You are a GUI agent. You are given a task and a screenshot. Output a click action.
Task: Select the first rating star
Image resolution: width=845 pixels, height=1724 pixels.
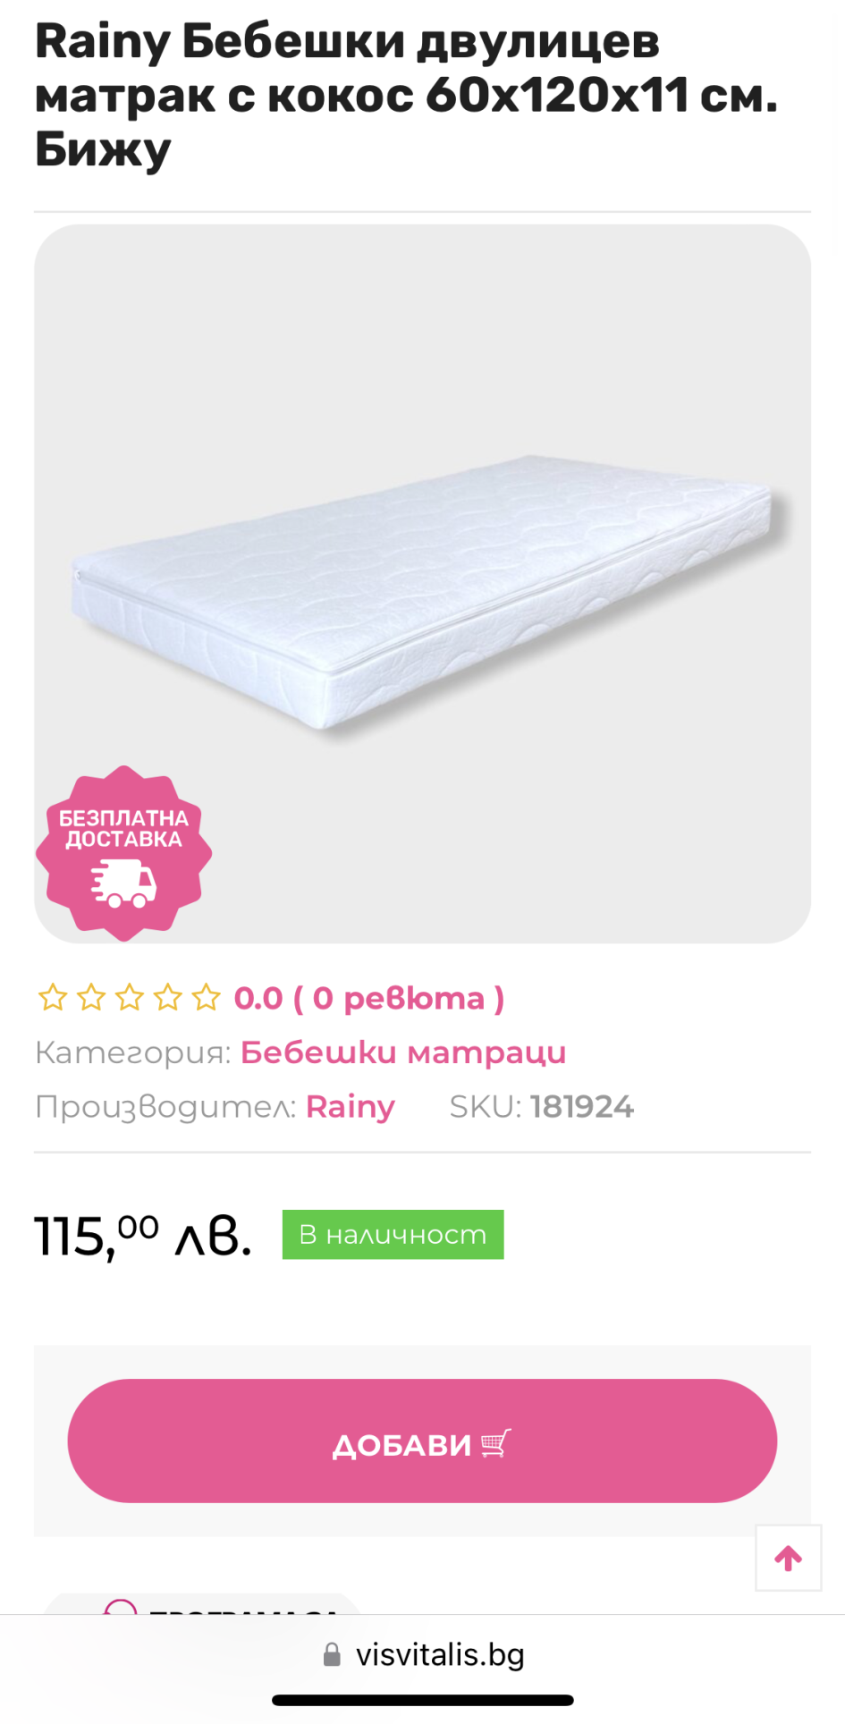[53, 997]
